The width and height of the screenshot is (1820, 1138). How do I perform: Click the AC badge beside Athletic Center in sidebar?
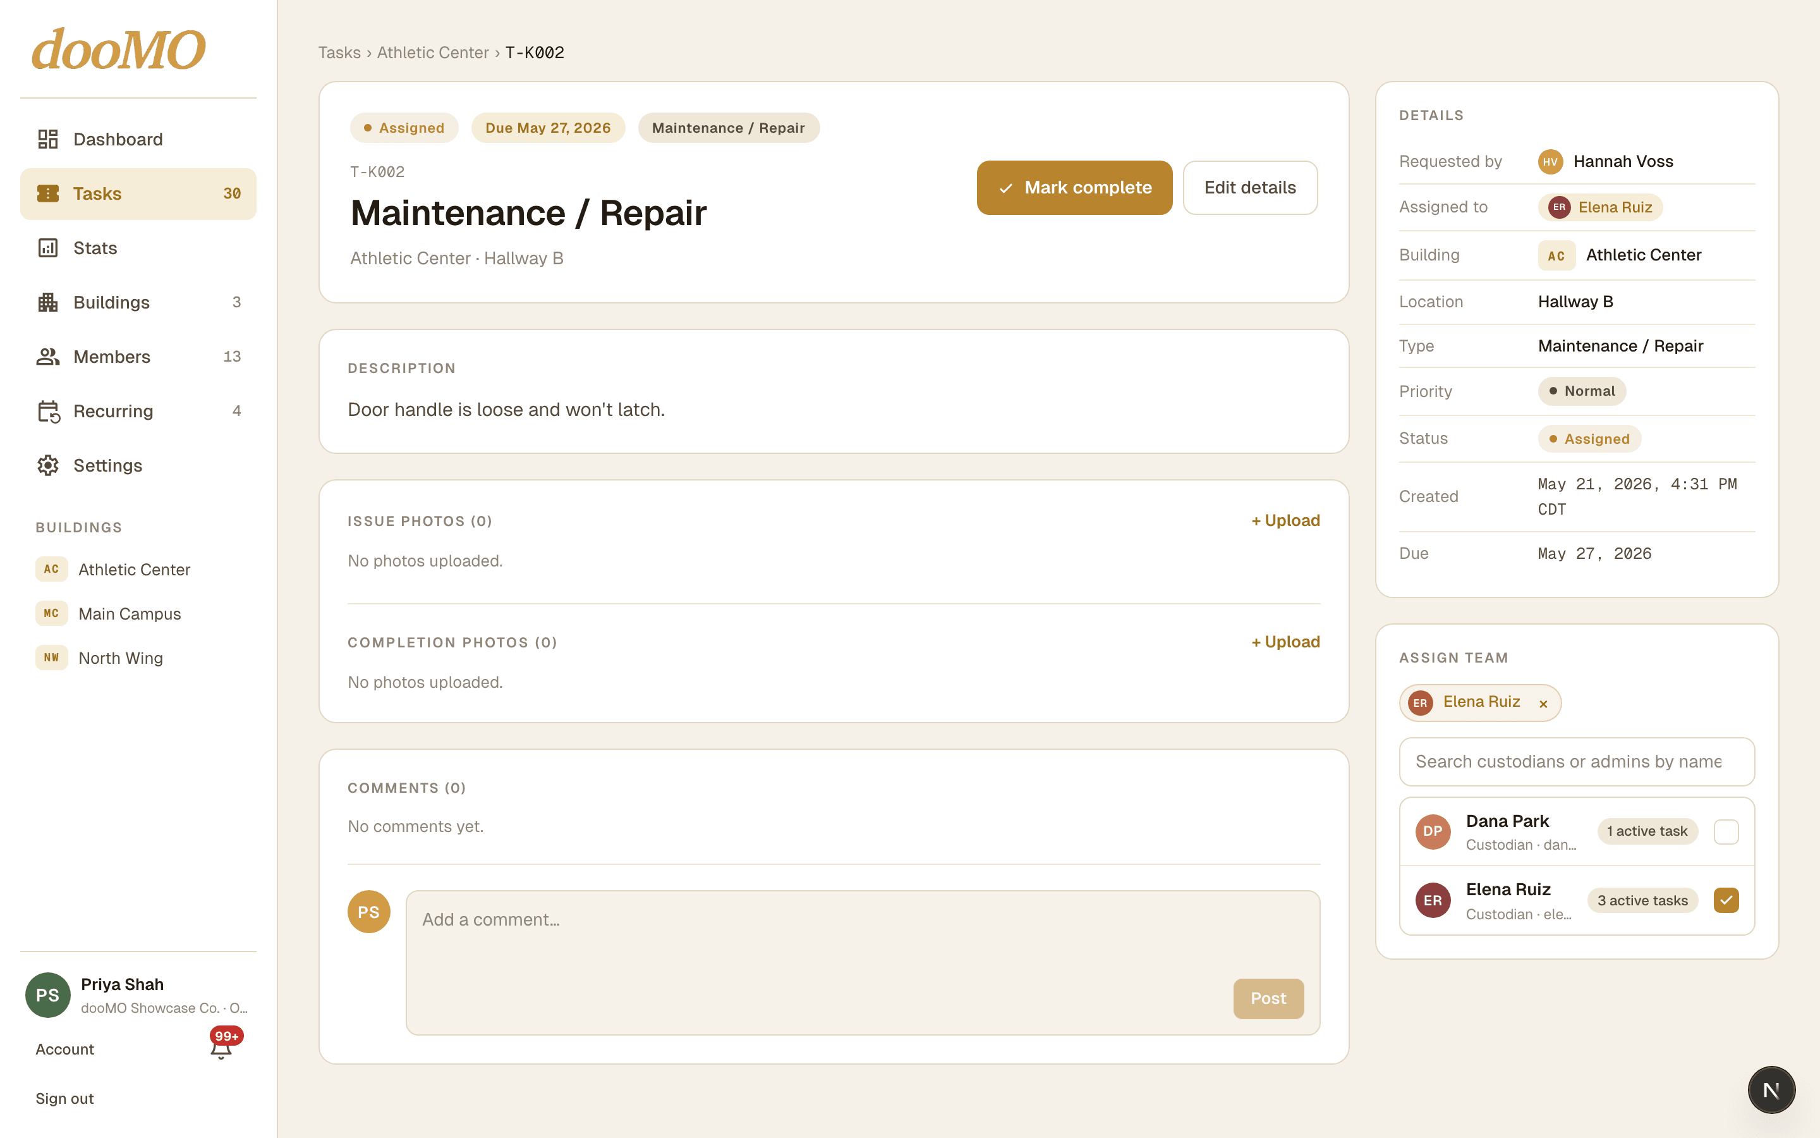[51, 569]
